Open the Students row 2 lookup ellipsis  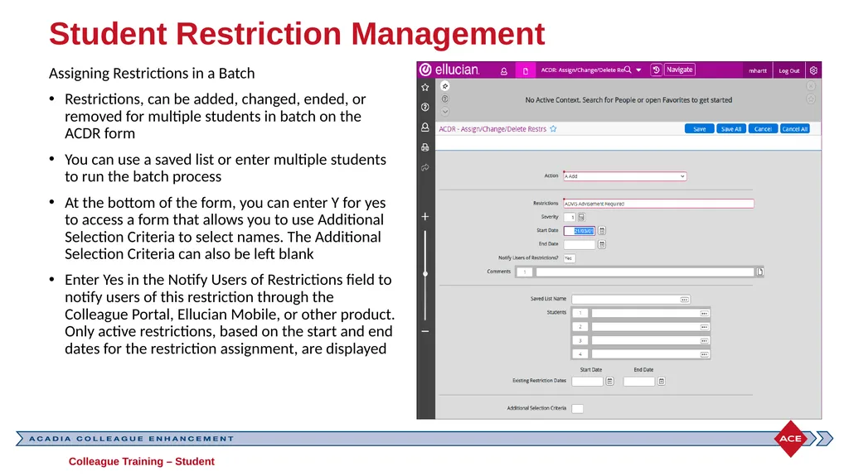tap(704, 327)
